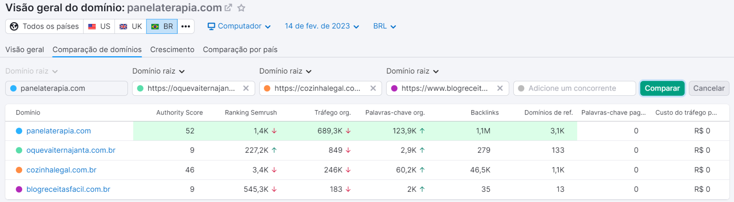Click the Tráfego org. column header
The image size is (734, 202).
(x=332, y=113)
